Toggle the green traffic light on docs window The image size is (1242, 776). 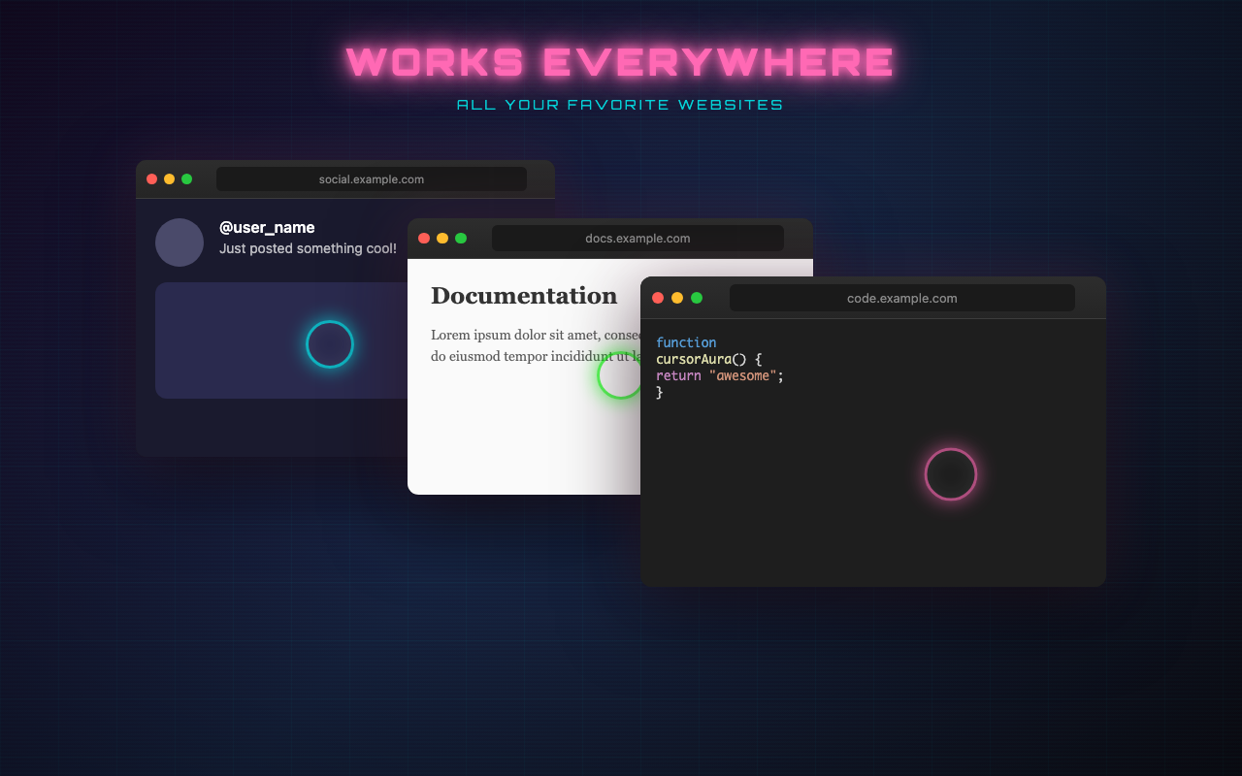point(461,238)
